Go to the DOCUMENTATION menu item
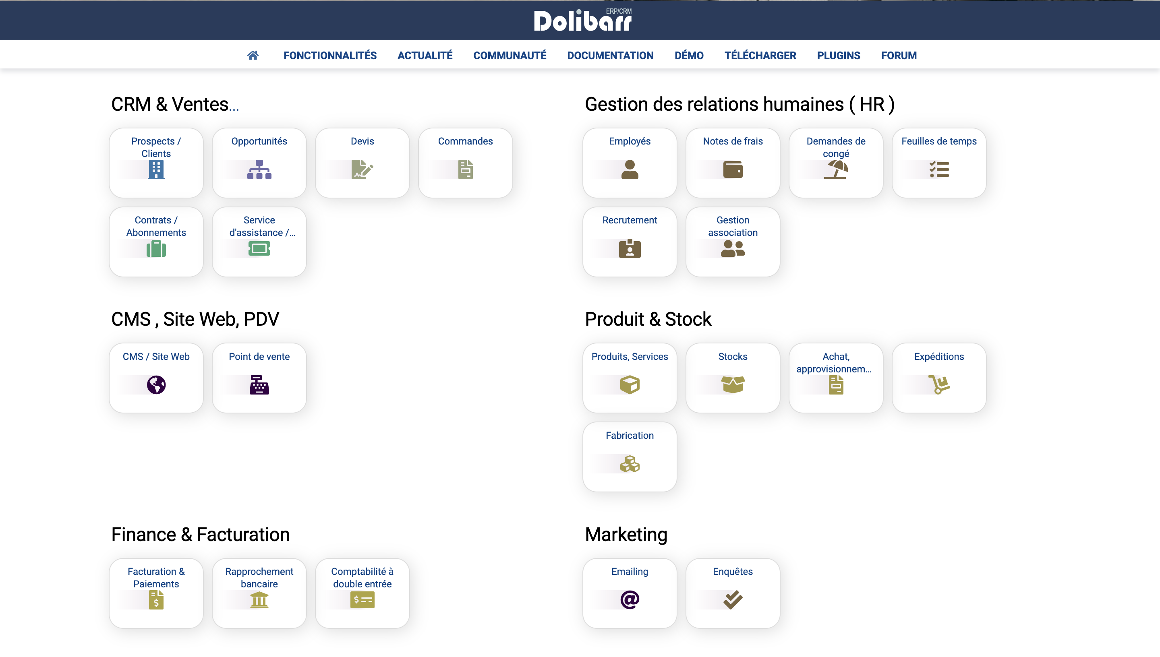The height and width of the screenshot is (657, 1160). [x=610, y=56]
